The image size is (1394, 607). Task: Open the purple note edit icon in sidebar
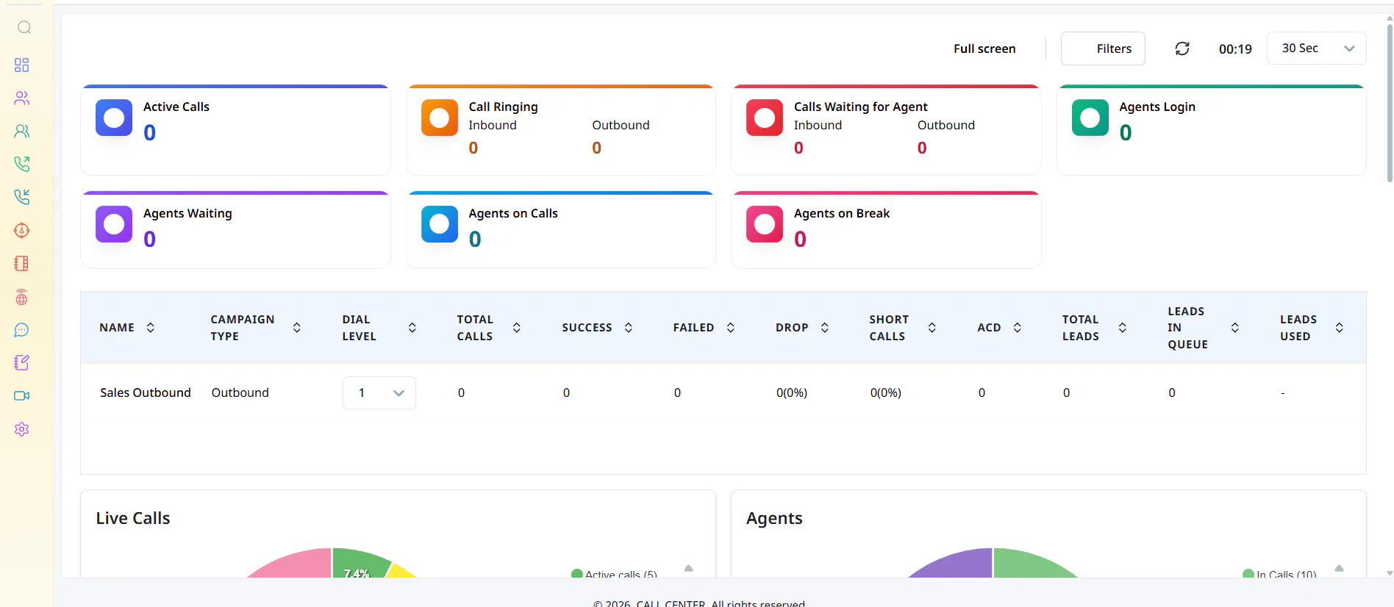coord(22,363)
